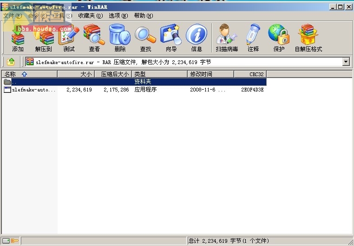354x246 pixels.
Task: Open the 命令(C) menu
Action: (38, 16)
